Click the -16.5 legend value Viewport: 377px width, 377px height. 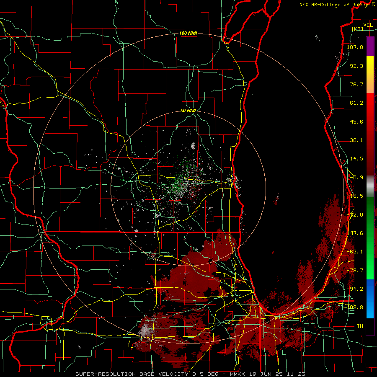355,196
